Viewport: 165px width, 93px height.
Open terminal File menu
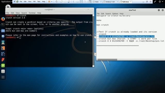7,13
